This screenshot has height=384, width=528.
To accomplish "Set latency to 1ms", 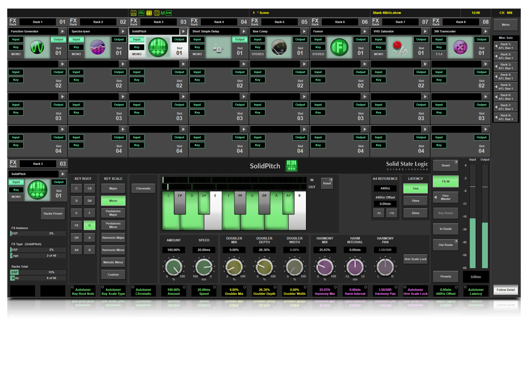I will point(415,189).
